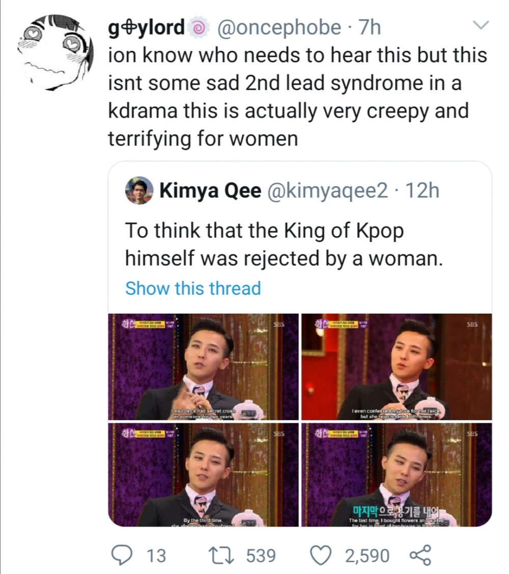Expand tweet options with the down chevron

click(x=480, y=25)
